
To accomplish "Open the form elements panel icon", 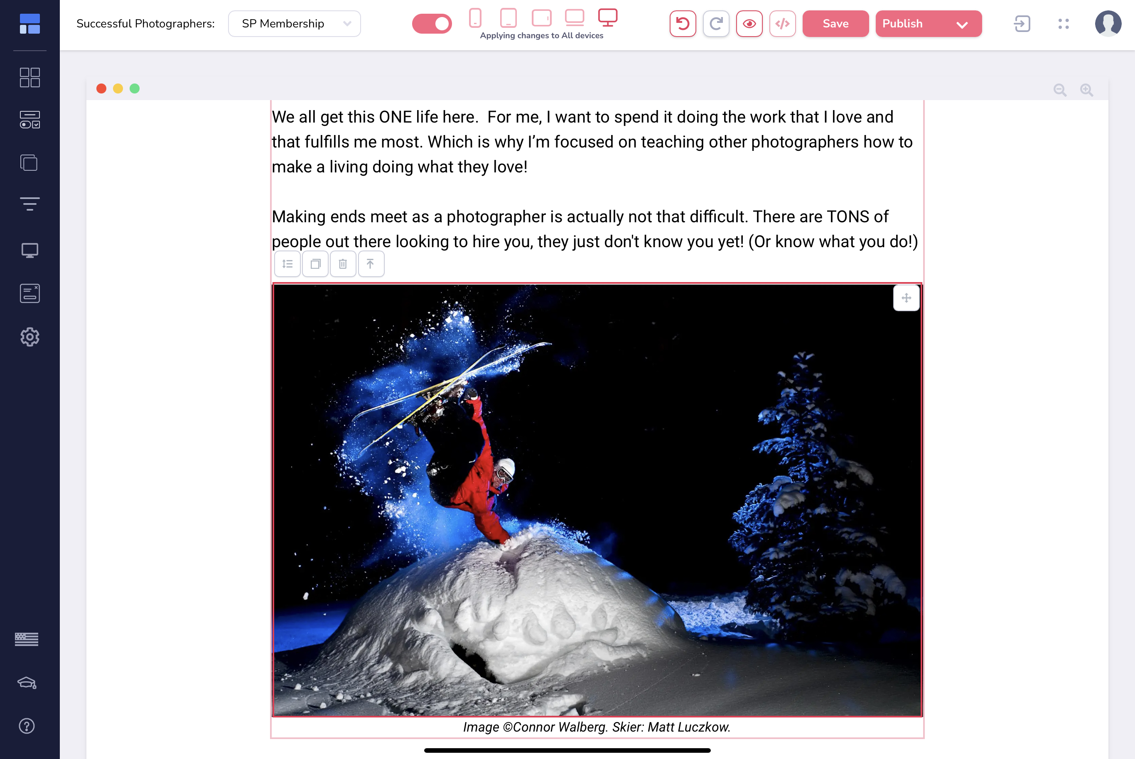I will click(29, 120).
